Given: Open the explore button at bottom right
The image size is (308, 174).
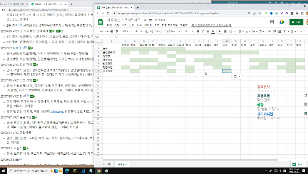Looking at the screenshot, I should (x=298, y=164).
